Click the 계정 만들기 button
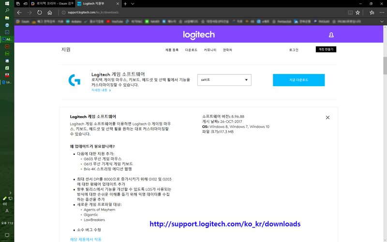Image resolution: width=387 pixels, height=242 pixels. 326,49
